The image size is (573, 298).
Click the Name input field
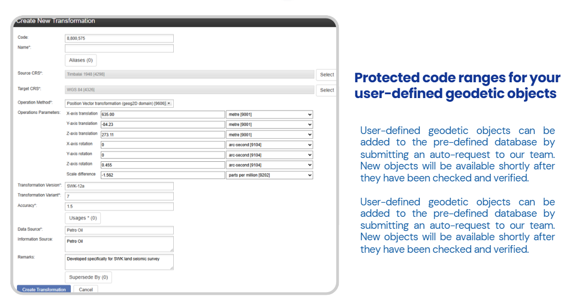pos(119,48)
